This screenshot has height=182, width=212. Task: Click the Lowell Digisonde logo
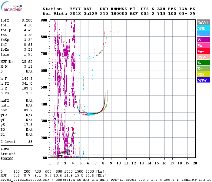tap(12, 6)
